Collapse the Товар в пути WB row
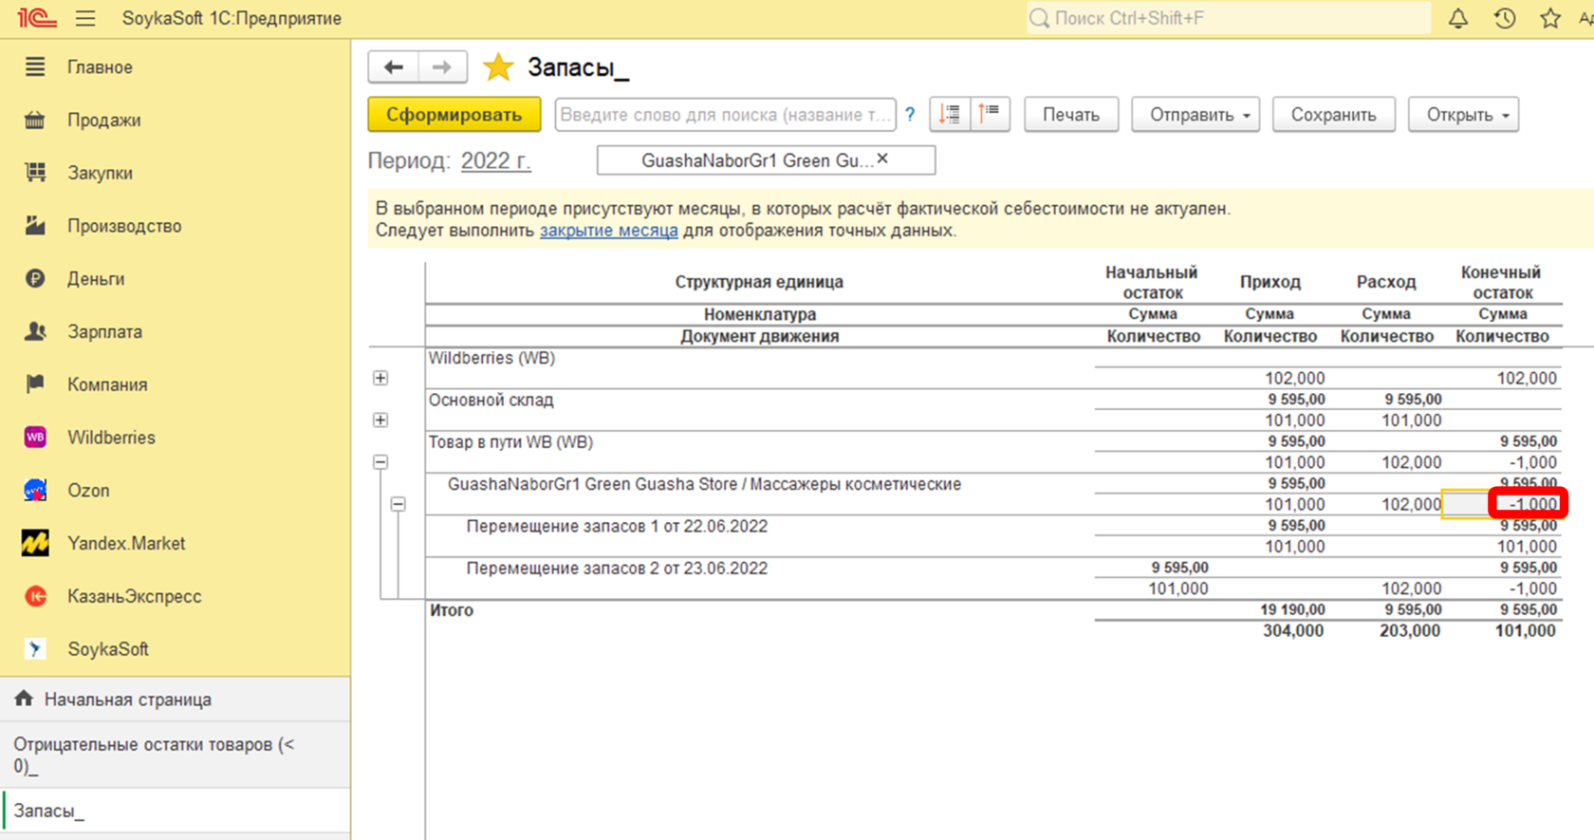The image size is (1594, 840). [x=380, y=462]
